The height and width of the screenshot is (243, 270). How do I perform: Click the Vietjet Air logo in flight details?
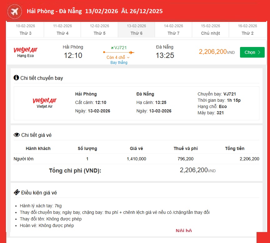[x=44, y=101]
